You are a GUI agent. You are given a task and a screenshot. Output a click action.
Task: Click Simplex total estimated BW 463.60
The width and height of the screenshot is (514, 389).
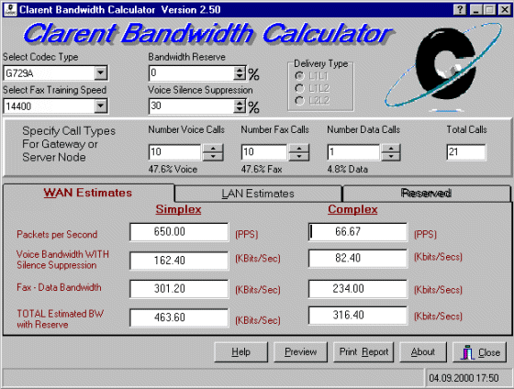[x=179, y=317]
